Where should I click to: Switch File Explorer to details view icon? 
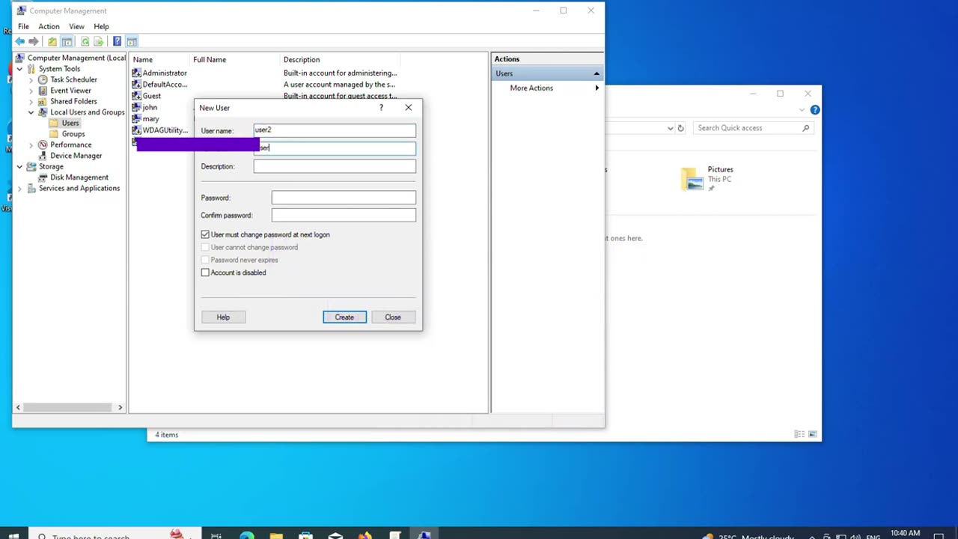click(x=799, y=434)
